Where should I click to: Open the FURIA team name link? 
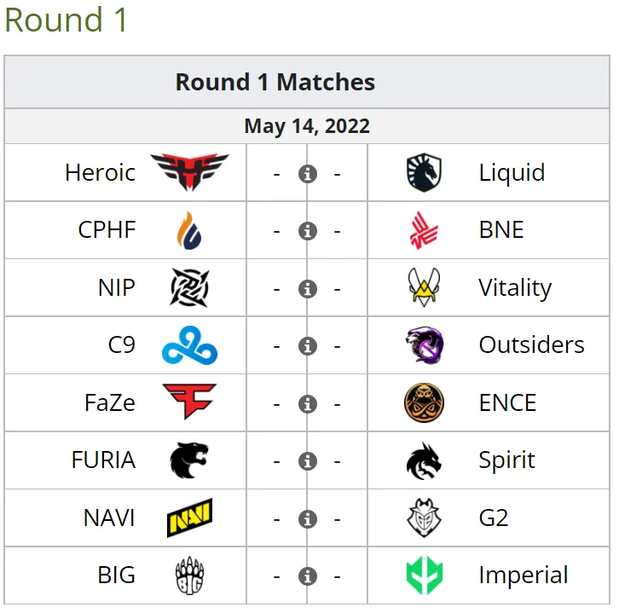[x=103, y=460]
